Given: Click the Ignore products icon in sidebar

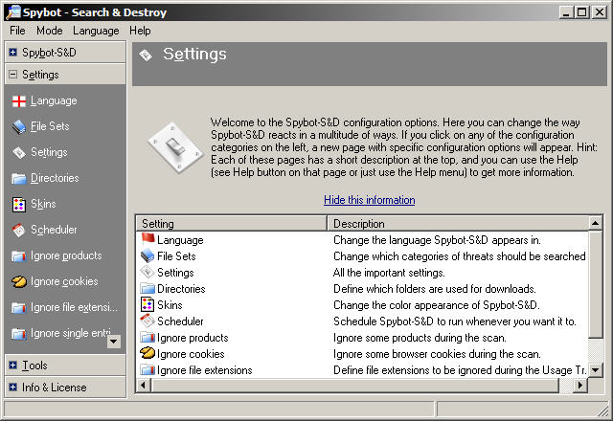Looking at the screenshot, I should [x=19, y=256].
